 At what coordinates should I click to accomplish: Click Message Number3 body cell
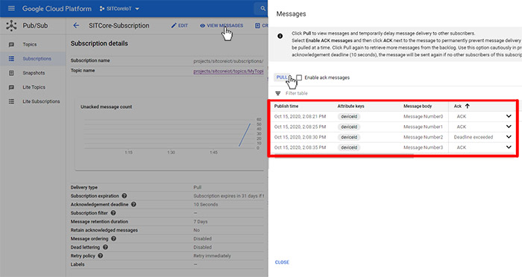[423, 147]
